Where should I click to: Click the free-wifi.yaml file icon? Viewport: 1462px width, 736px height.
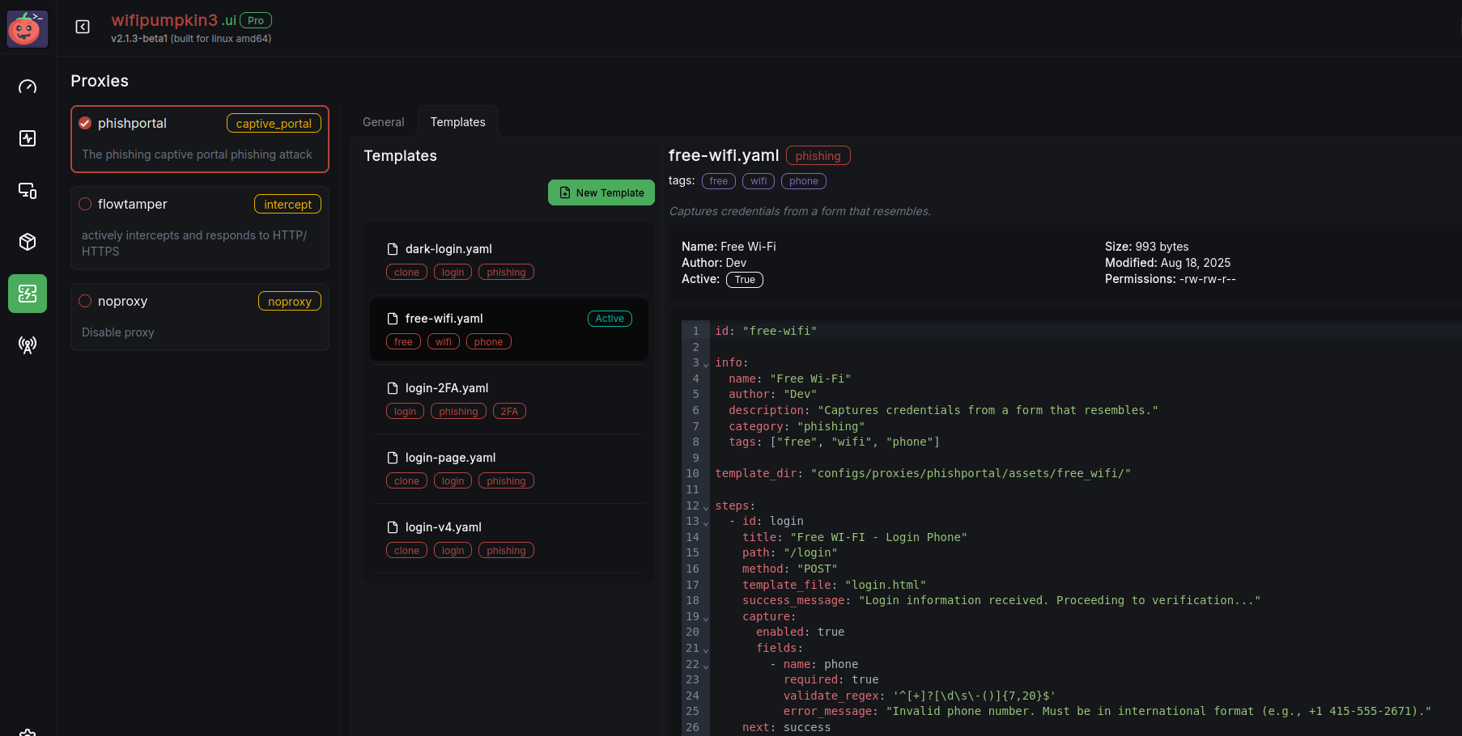[x=393, y=319]
